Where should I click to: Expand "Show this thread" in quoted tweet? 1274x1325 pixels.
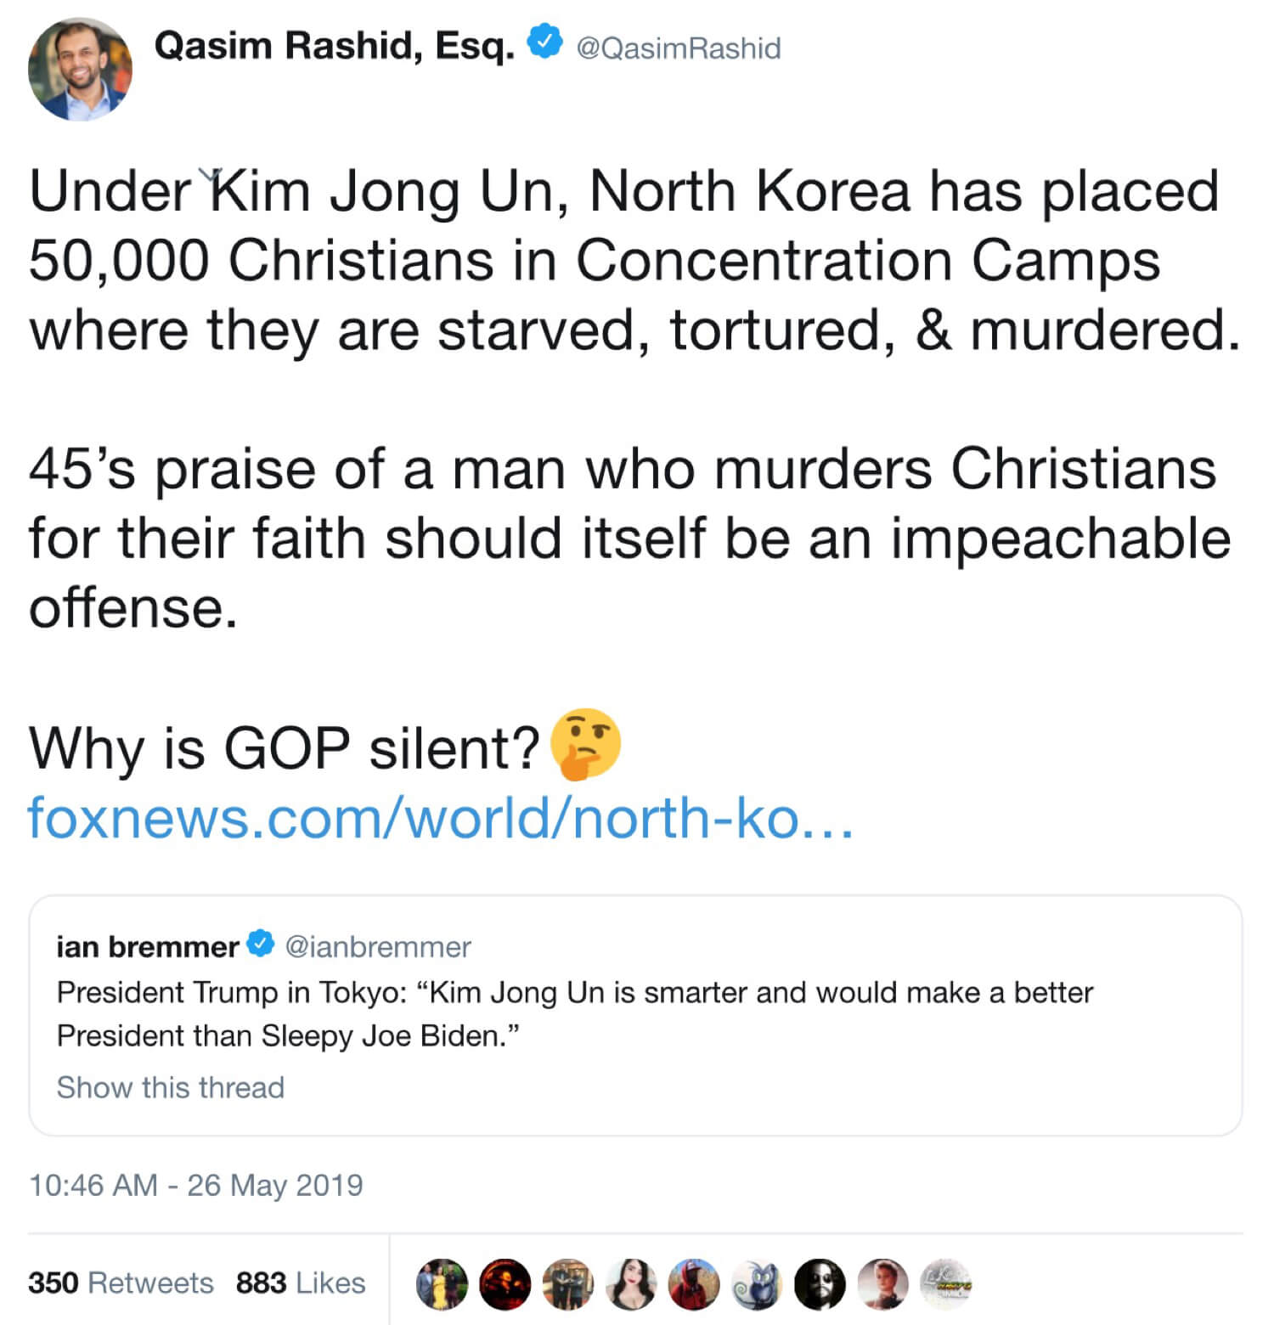[170, 1087]
